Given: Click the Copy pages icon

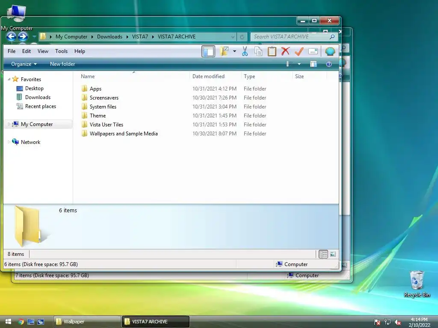Looking at the screenshot, I should pos(258,51).
